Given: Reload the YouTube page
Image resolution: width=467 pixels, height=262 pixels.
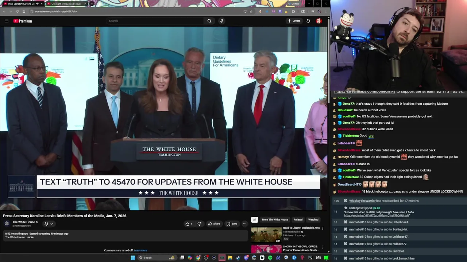Looking at the screenshot, I should pyautogui.click(x=17, y=11).
